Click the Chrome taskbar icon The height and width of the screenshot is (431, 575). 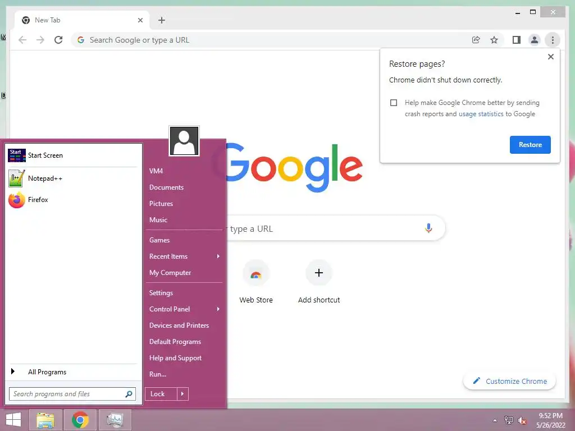coord(80,420)
